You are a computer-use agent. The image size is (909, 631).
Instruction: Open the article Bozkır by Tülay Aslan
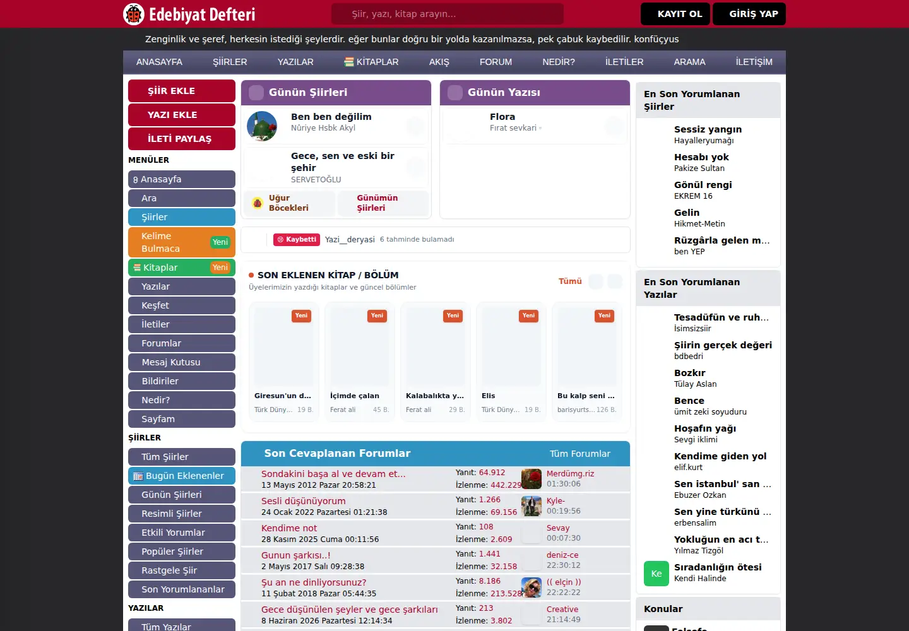(x=690, y=373)
